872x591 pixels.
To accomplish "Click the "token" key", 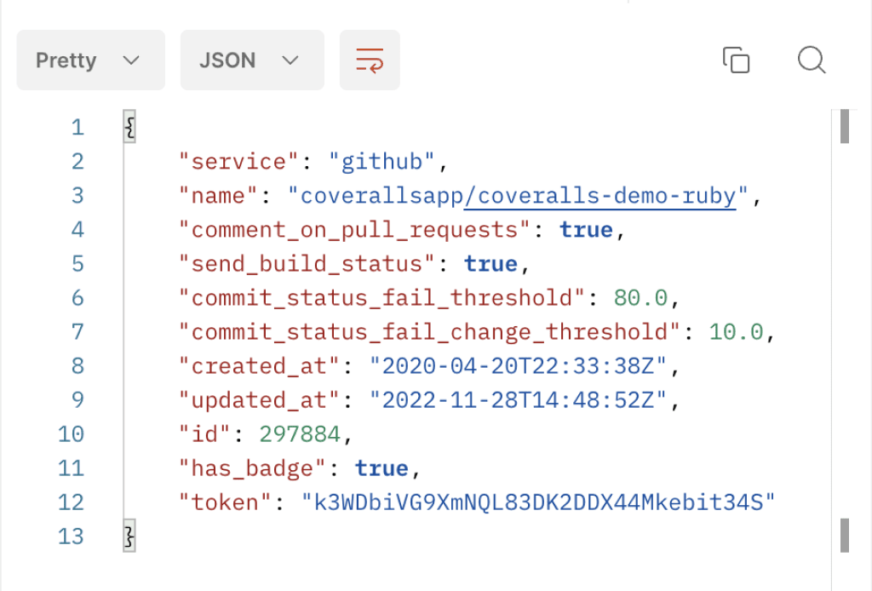I will point(225,502).
